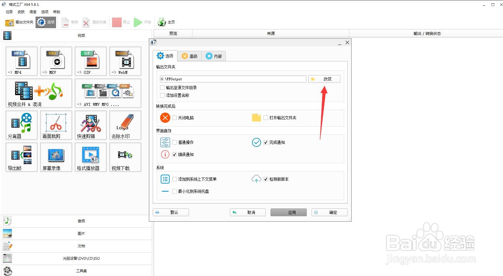The image size is (503, 276).
Task: Click 清空列表 toolbar button
Action: coord(94,22)
